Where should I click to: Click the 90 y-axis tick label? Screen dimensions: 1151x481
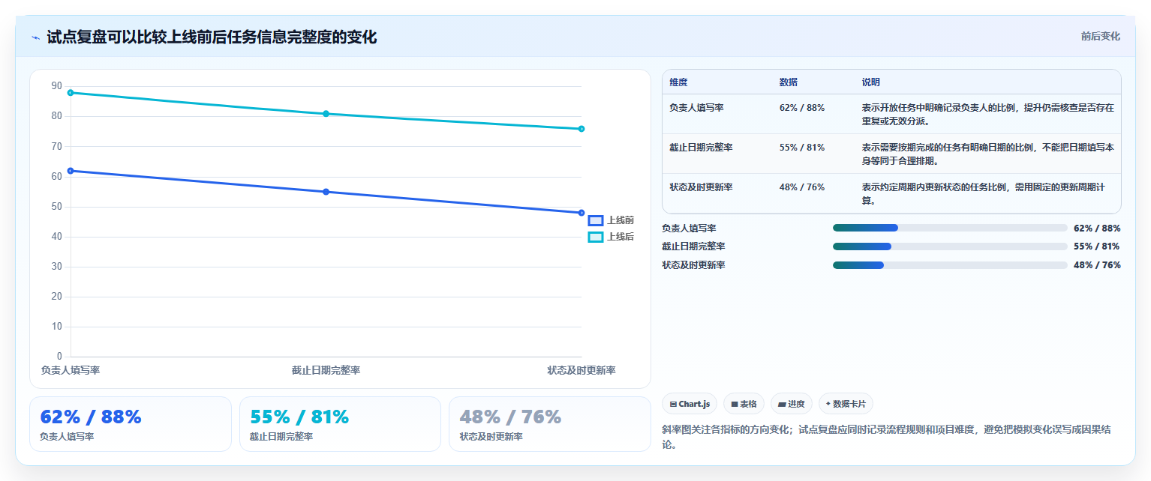tap(57, 86)
